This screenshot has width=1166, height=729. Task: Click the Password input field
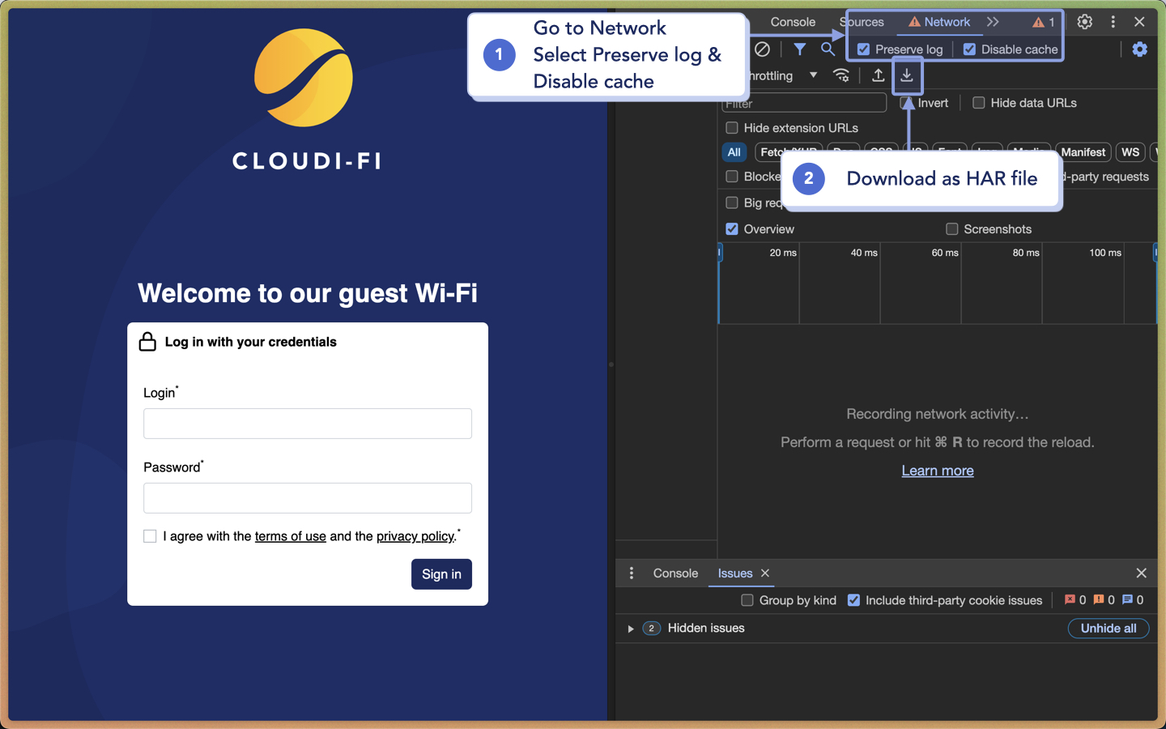(x=308, y=498)
